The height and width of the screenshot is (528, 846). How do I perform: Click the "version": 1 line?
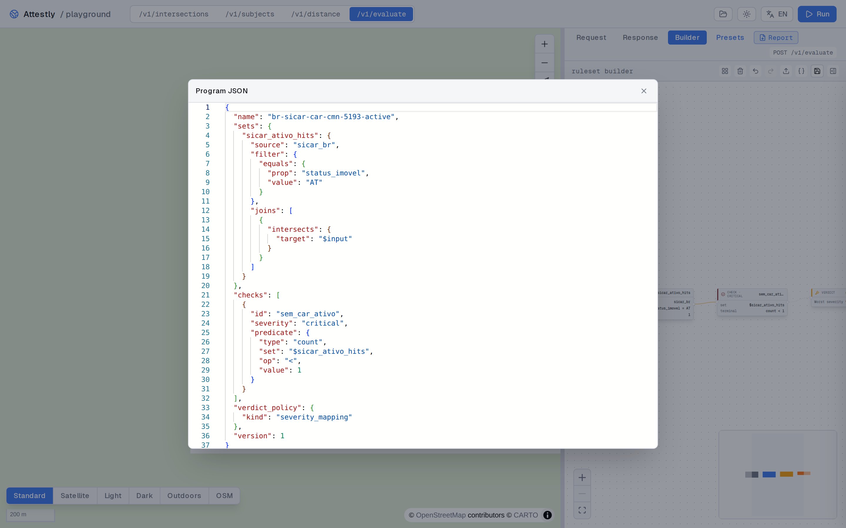click(x=259, y=436)
